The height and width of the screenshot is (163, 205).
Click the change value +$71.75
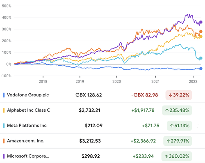(150, 126)
